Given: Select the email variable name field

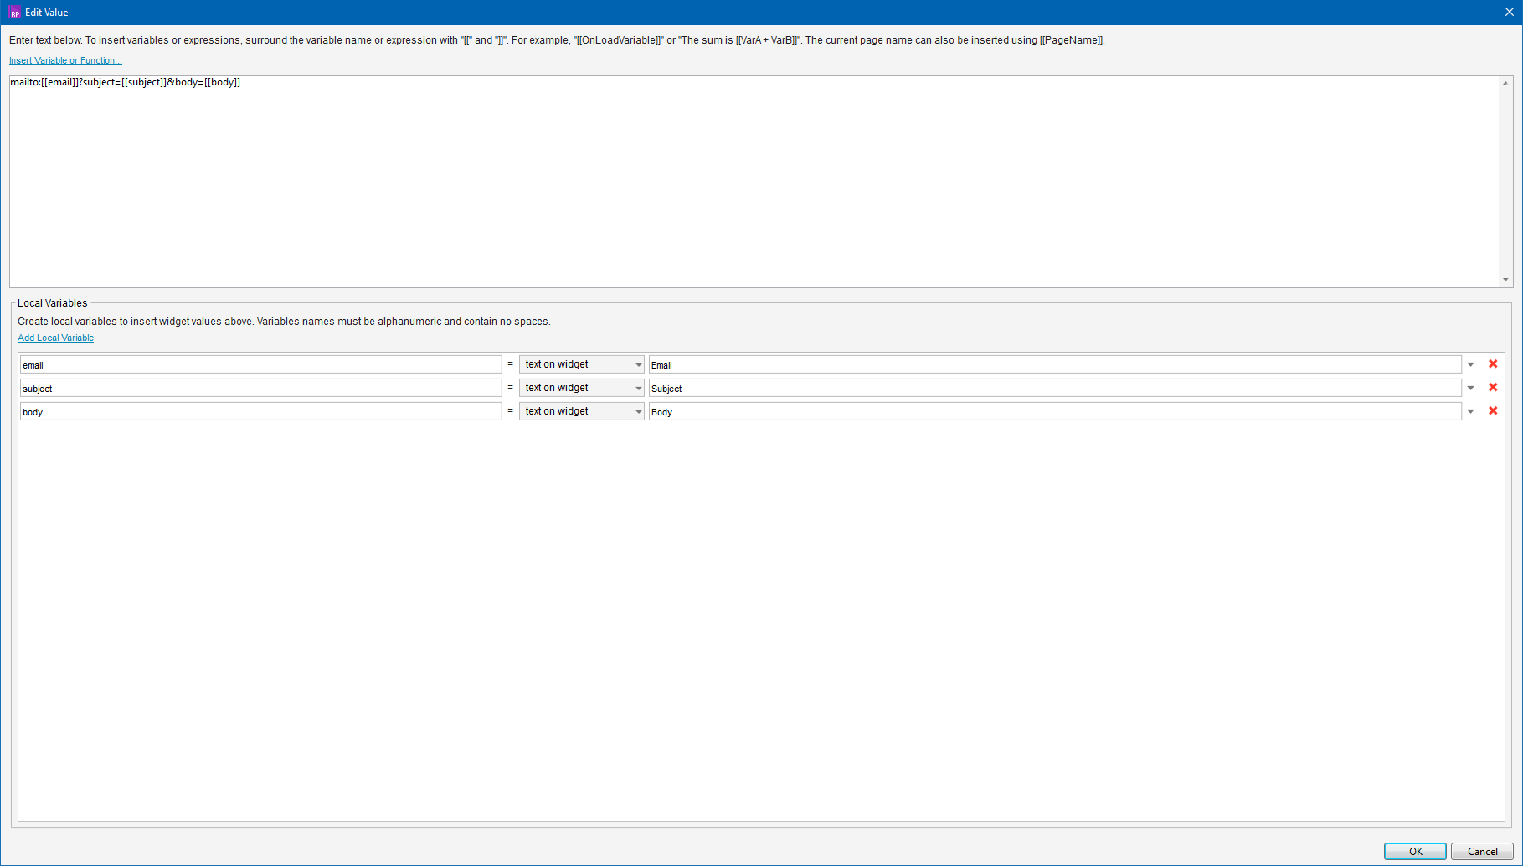Looking at the screenshot, I should (260, 364).
